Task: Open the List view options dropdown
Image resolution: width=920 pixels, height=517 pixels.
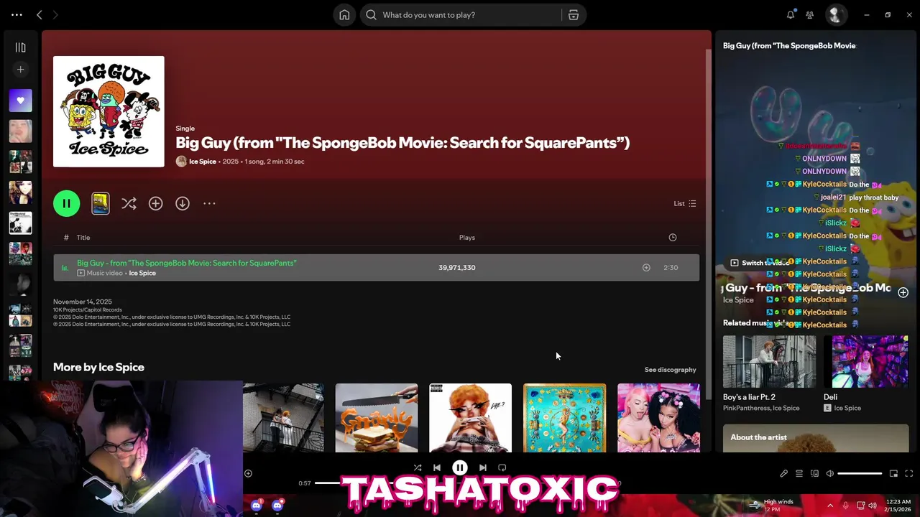Action: coord(684,203)
